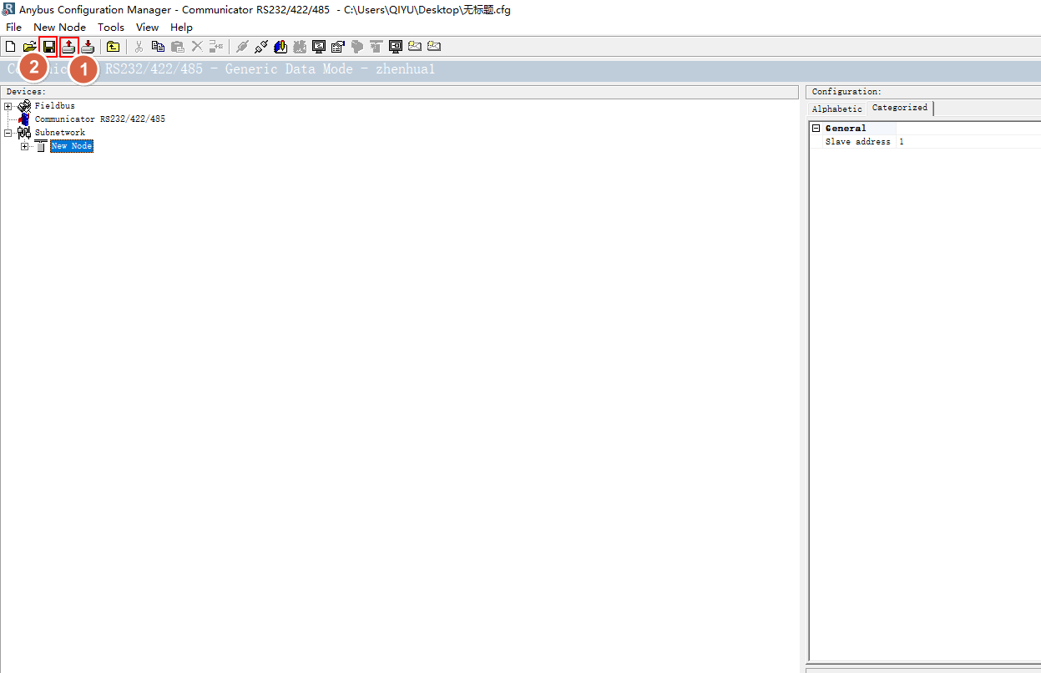Open the Node Monitor screen icon
The image size is (1041, 673).
coord(396,47)
